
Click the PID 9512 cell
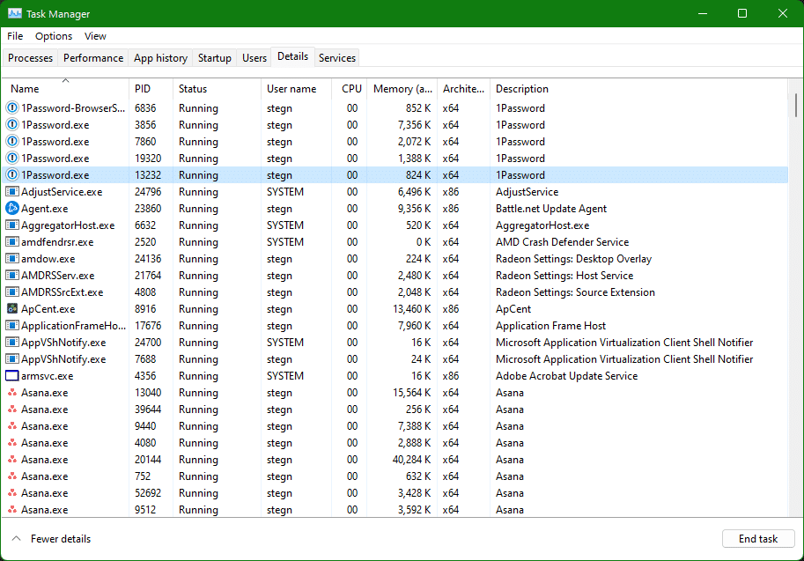[145, 510]
